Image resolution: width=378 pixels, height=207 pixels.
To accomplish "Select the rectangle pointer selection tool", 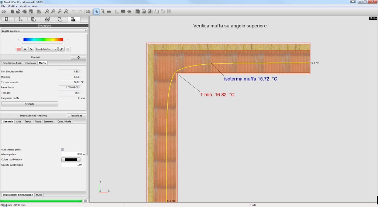I will [x=103, y=11].
